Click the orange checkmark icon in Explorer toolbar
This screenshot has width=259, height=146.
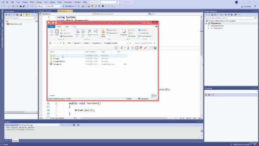[145, 48]
